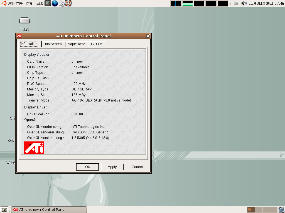285x213 pixels.
Task: Switch to the Information tab
Action: point(29,44)
